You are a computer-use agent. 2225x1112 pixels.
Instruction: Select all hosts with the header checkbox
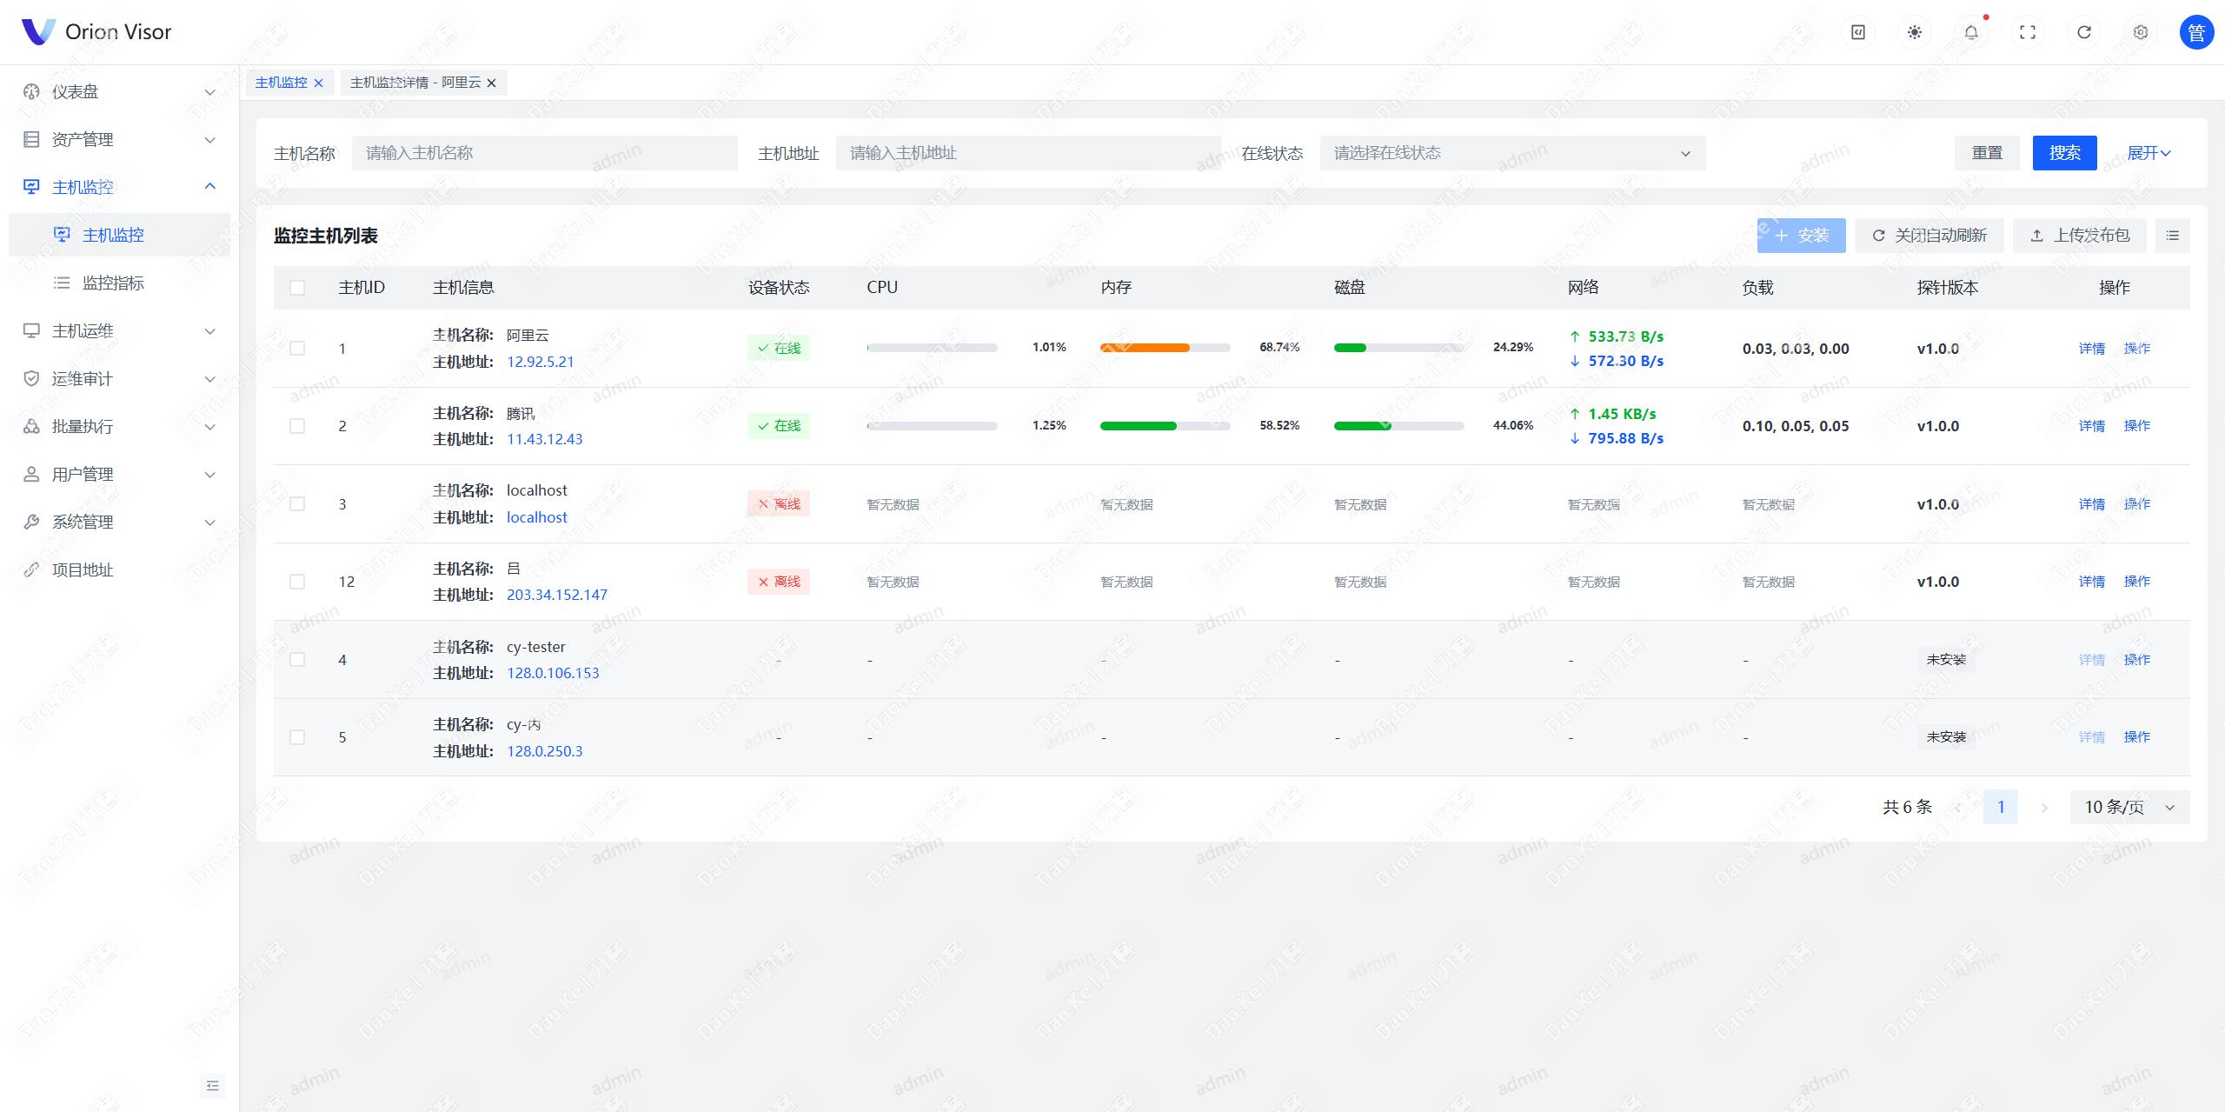(297, 288)
